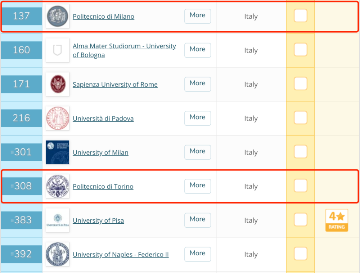The image size is (360, 273).
Task: Click the University of Milan blue logo
Action: (57, 152)
